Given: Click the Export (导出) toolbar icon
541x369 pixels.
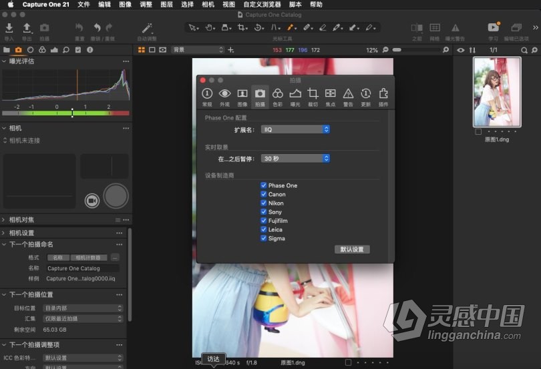Looking at the screenshot, I should [27, 28].
